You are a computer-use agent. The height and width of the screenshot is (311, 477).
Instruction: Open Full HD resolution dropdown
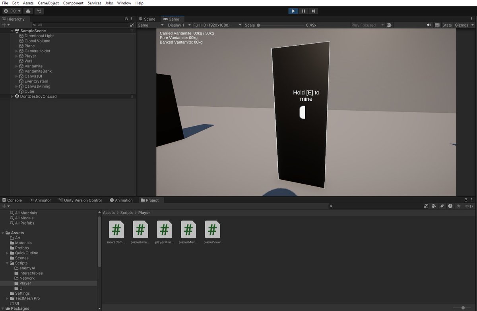point(217,25)
